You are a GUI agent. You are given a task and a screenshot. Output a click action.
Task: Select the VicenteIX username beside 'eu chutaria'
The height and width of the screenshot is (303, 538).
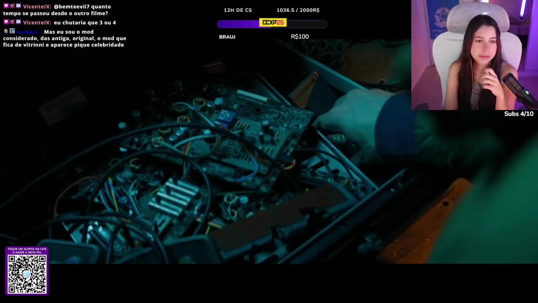(x=37, y=23)
